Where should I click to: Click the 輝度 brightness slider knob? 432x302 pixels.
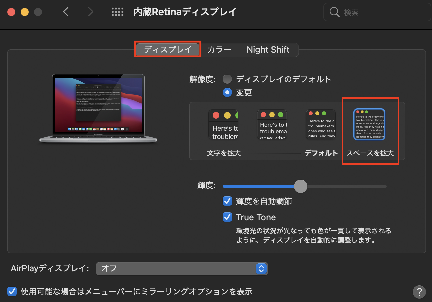click(301, 186)
